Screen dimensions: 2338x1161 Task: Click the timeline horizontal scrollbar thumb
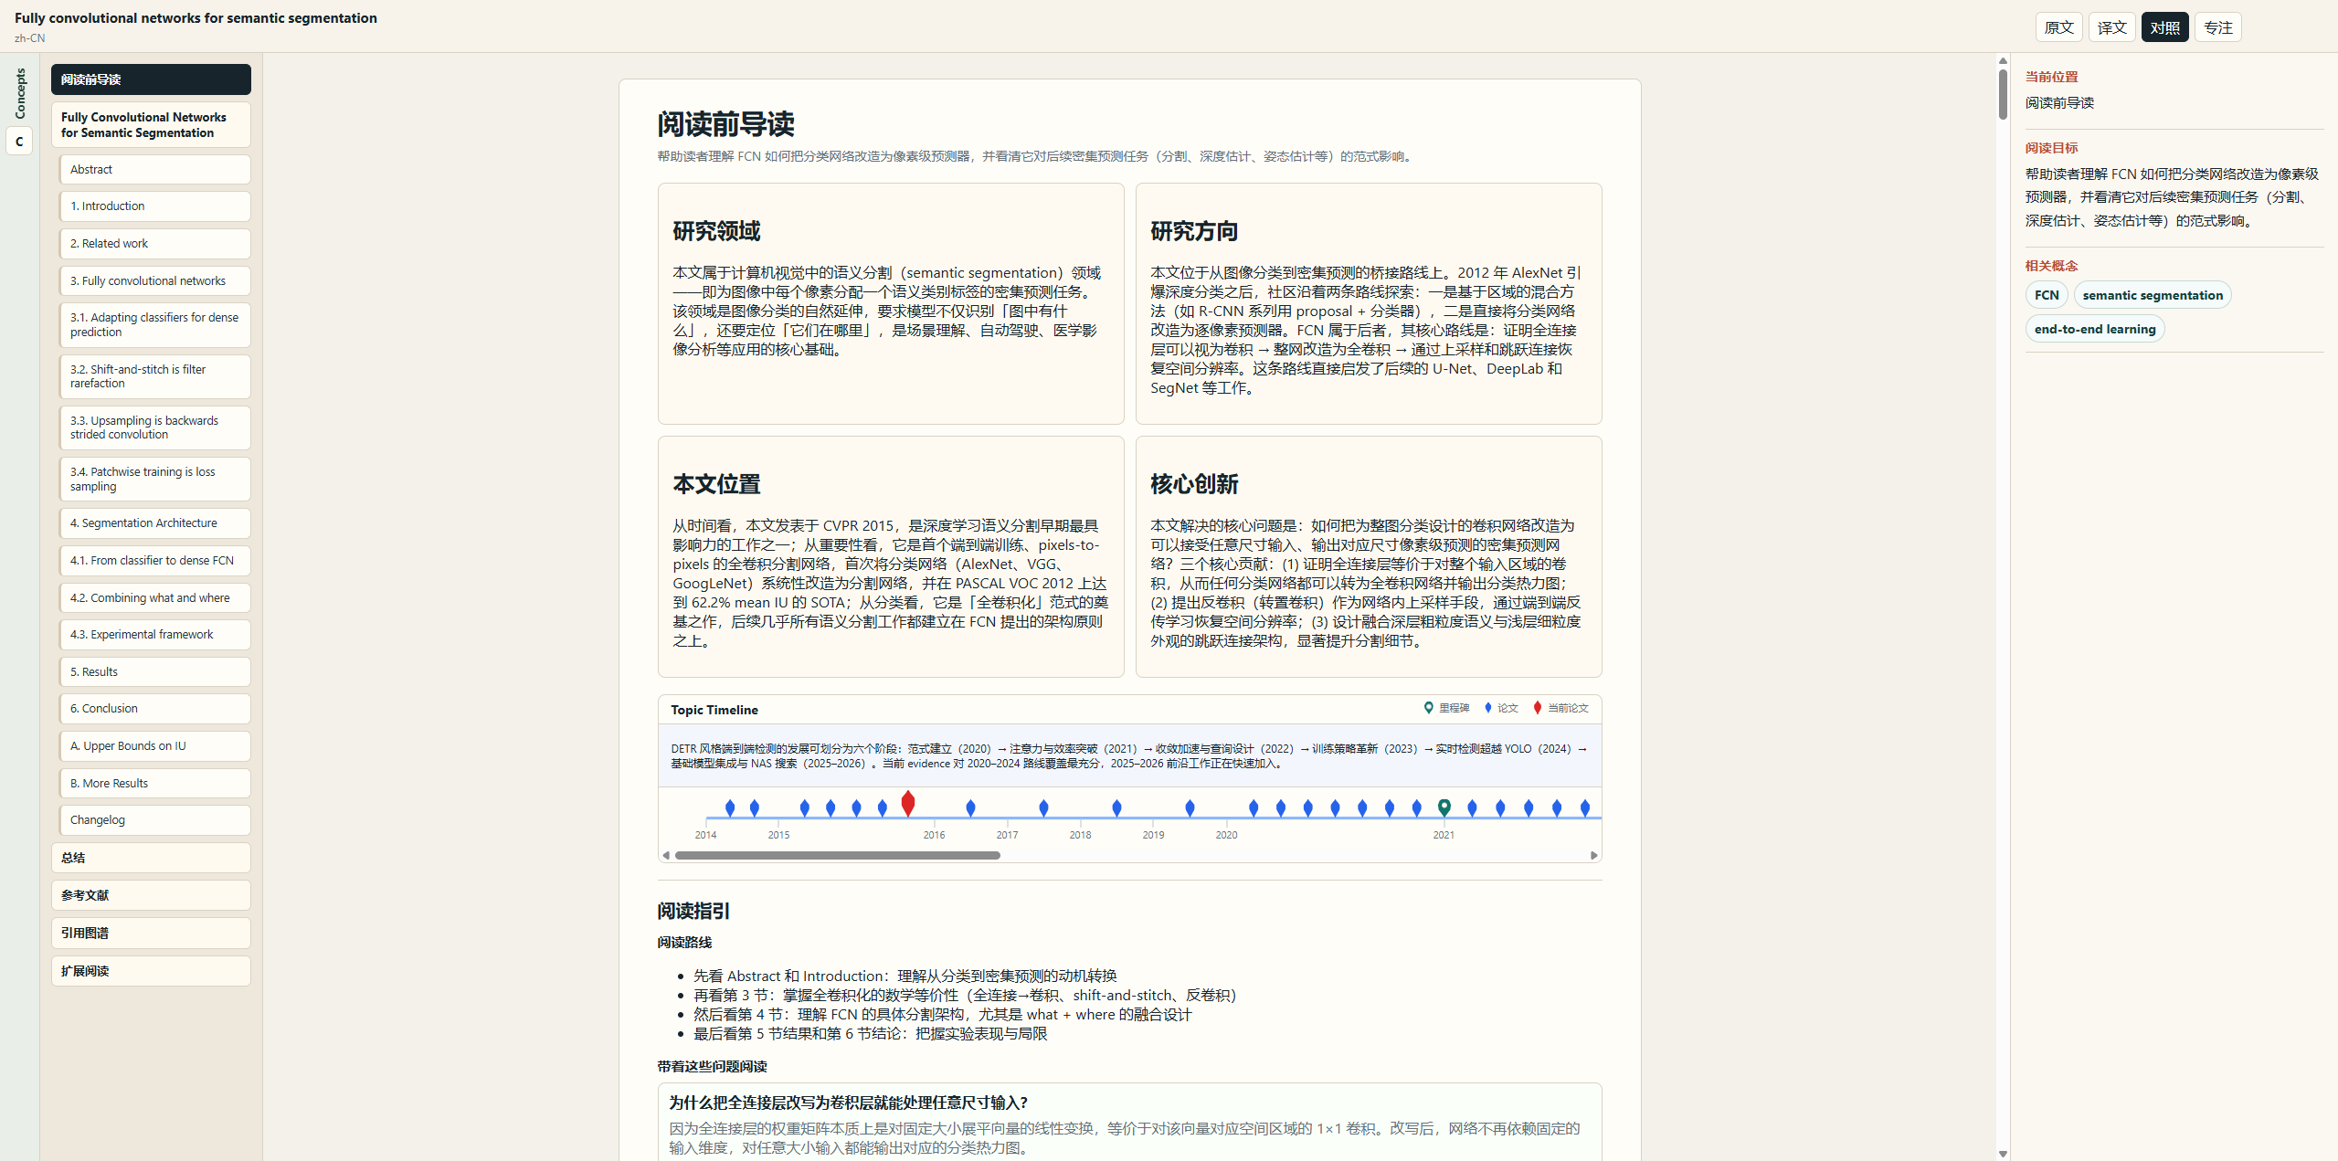pyautogui.click(x=838, y=856)
